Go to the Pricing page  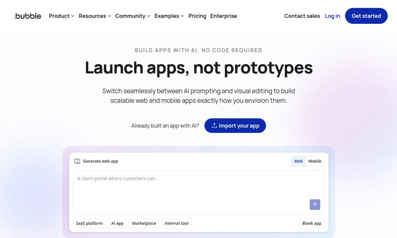point(197,16)
